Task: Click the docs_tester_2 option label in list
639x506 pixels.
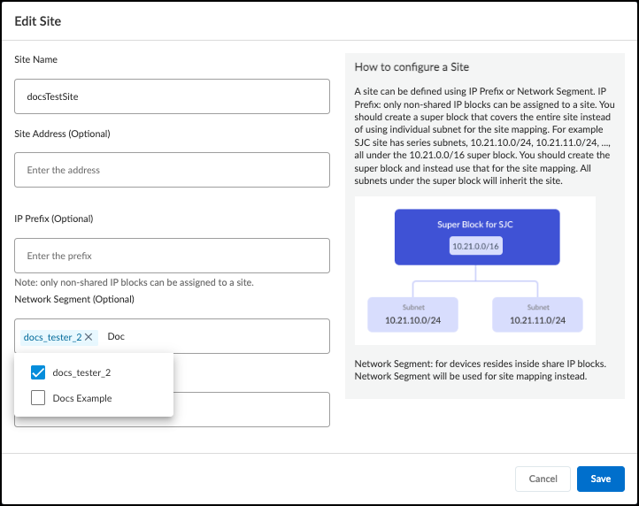Action: [81, 372]
